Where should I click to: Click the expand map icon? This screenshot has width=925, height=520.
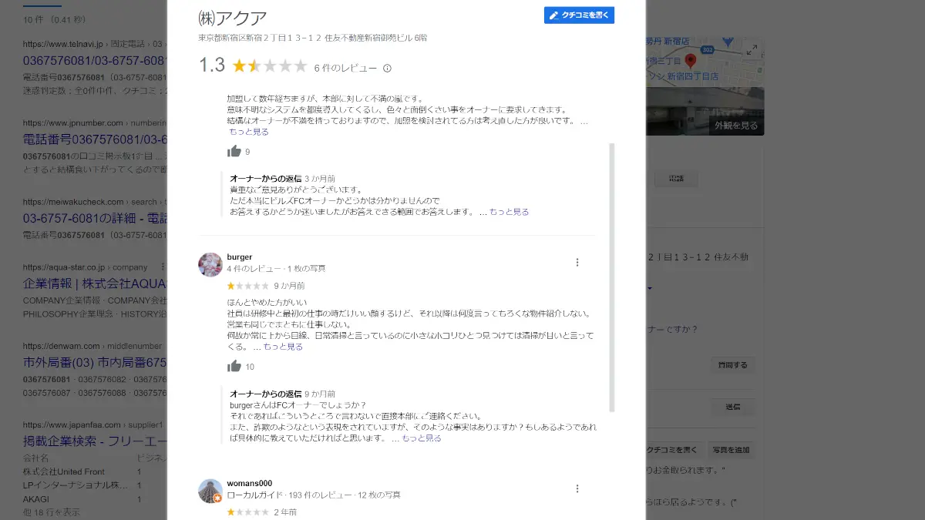(752, 49)
